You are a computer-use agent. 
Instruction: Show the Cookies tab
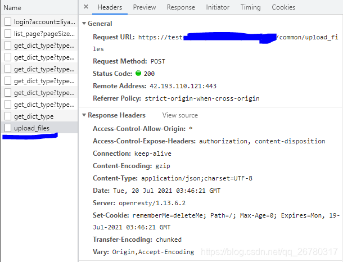pyautogui.click(x=283, y=7)
